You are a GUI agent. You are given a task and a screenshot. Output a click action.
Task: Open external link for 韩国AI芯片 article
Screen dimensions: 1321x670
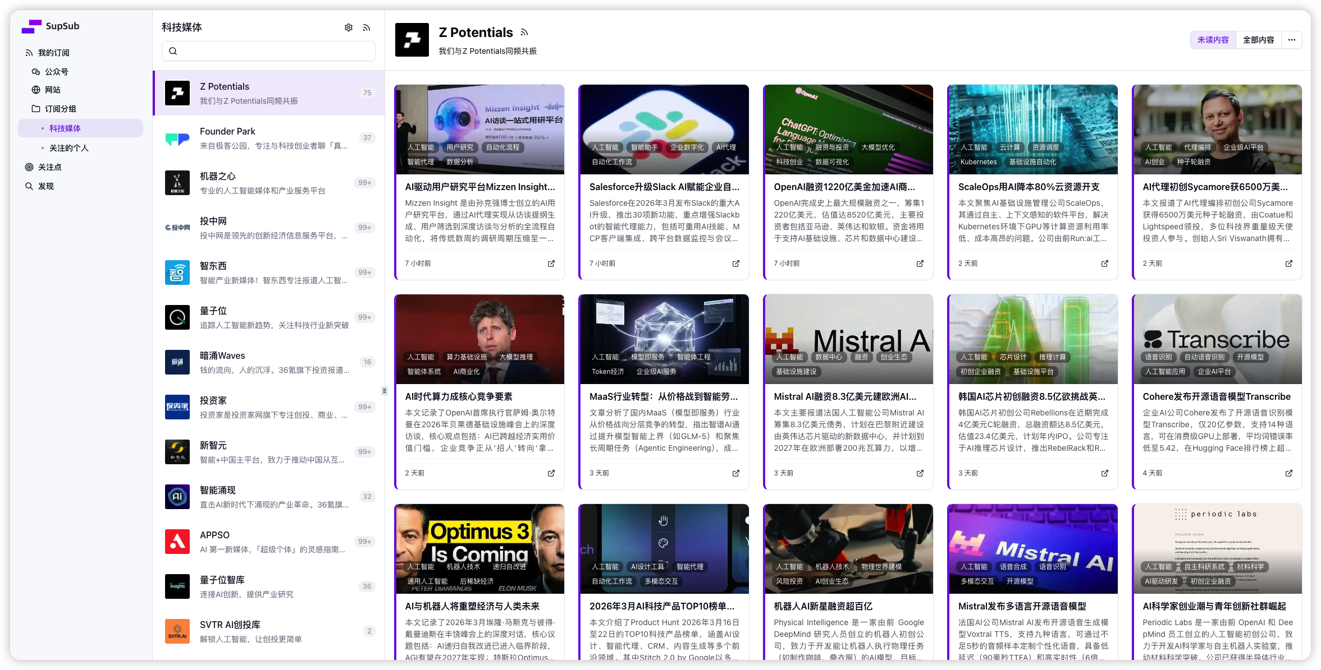point(1105,473)
